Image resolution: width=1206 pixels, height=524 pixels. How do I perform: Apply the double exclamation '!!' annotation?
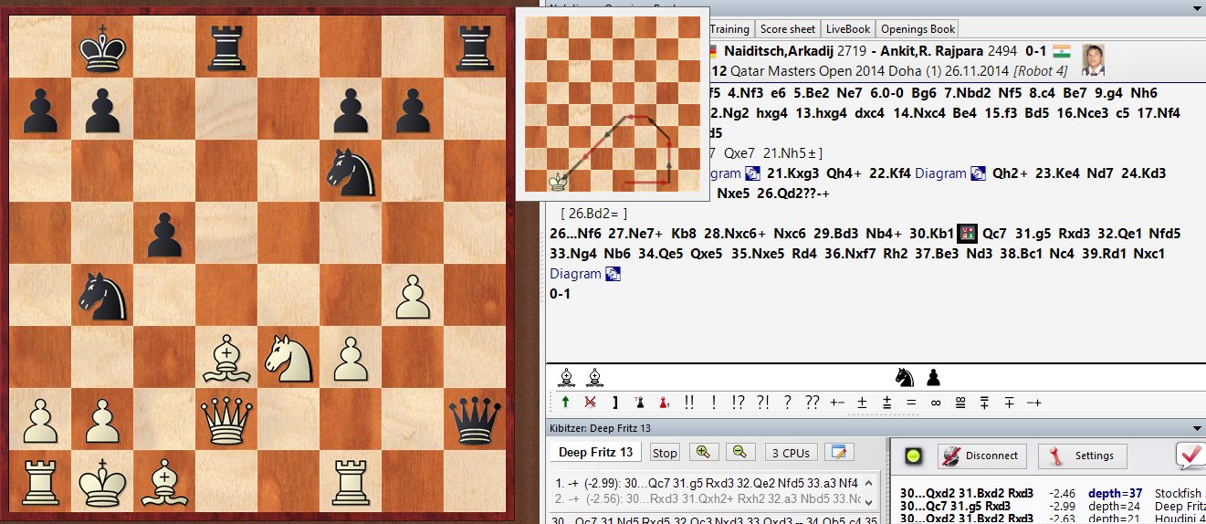pos(687,402)
